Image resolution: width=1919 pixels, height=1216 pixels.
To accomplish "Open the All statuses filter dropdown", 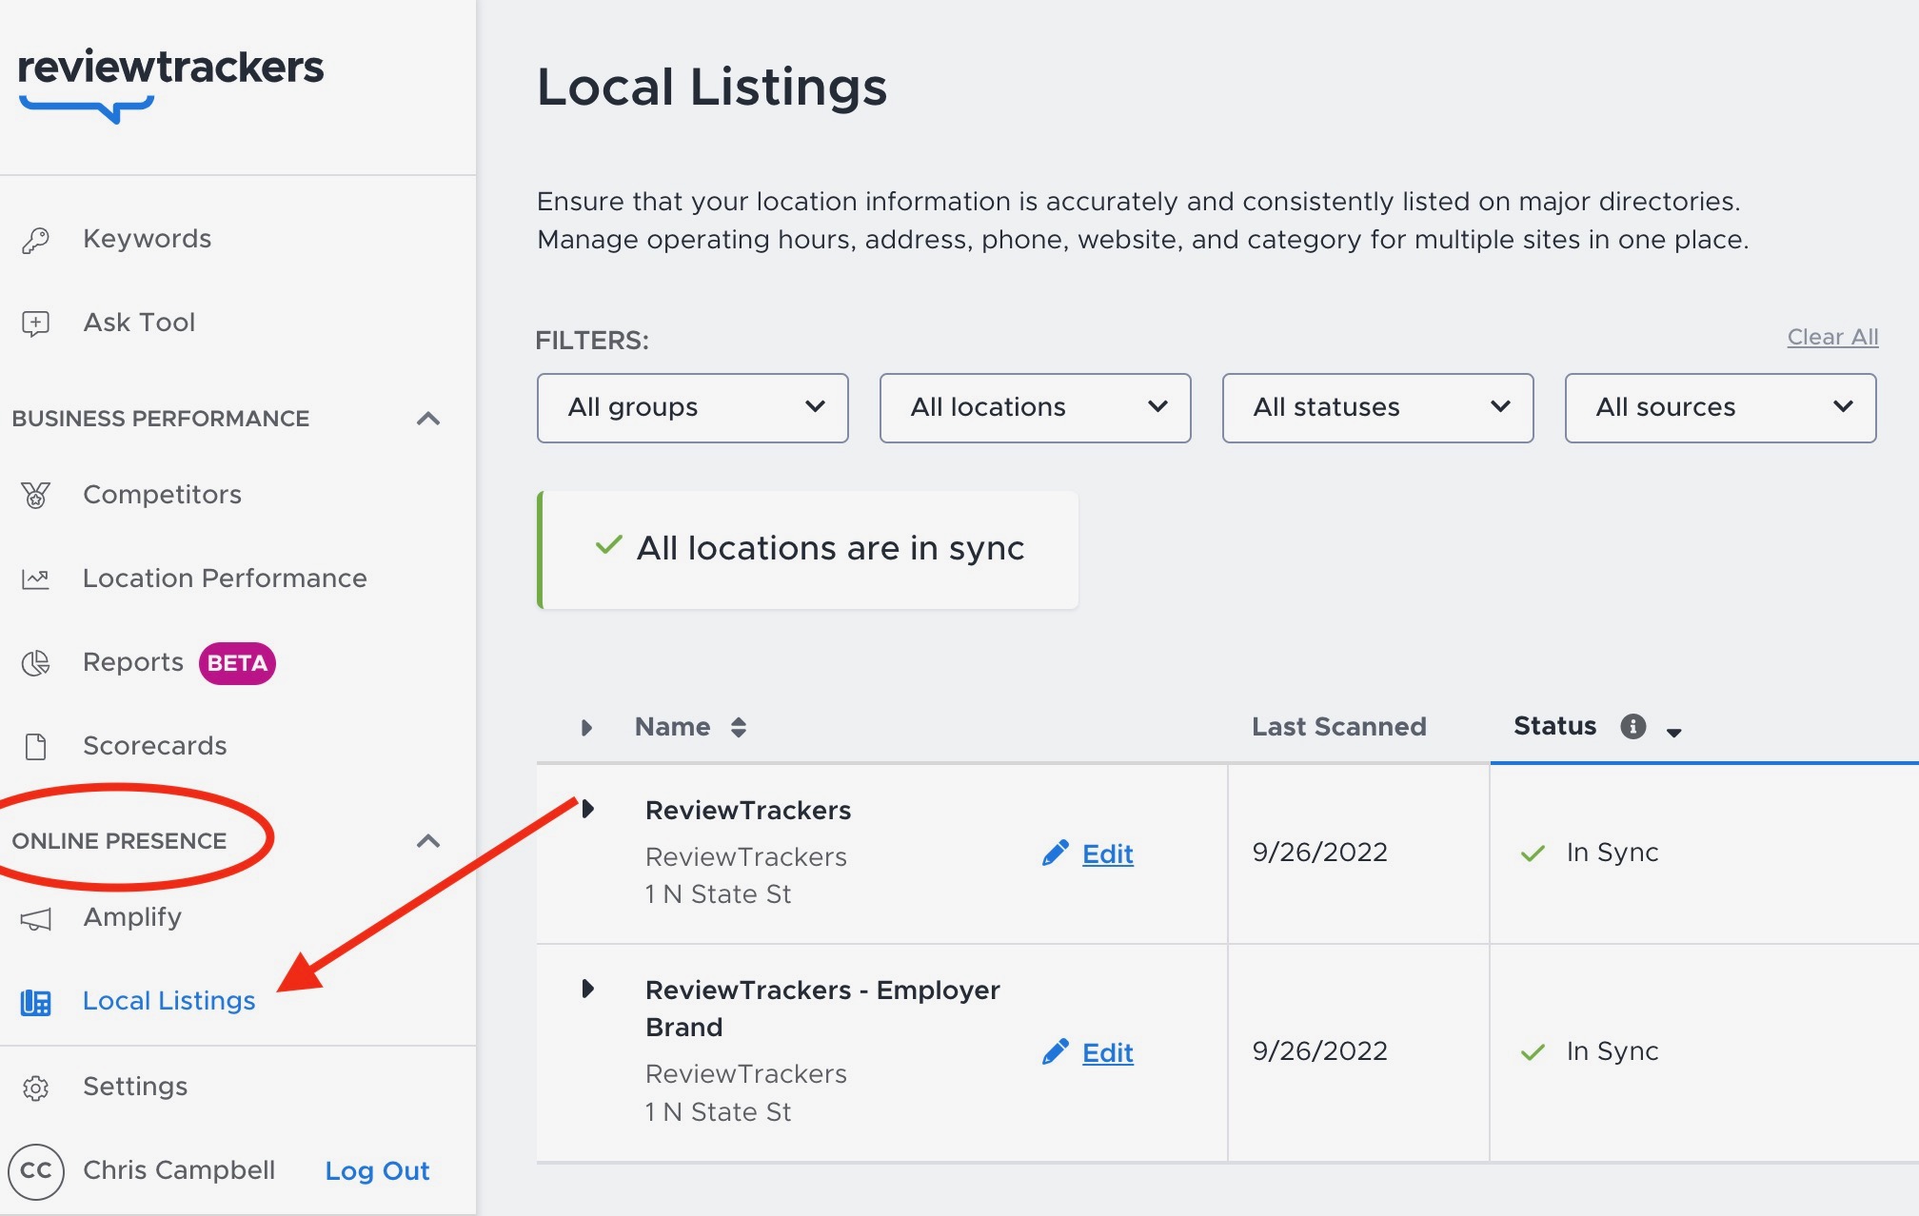I will [x=1378, y=408].
